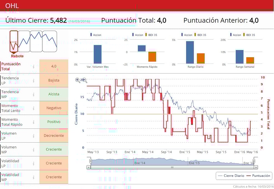
Task: Toggle Puntuación series in legend
Action: pos(258,176)
